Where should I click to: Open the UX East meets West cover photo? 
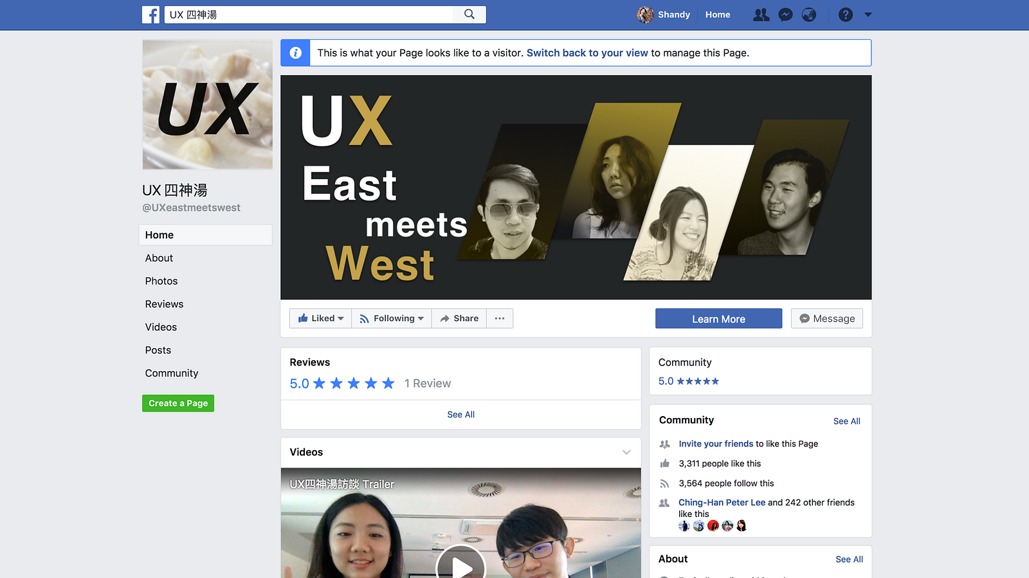tap(576, 188)
